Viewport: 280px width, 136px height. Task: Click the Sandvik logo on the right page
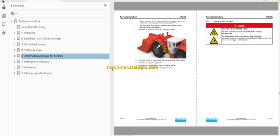tap(211, 120)
